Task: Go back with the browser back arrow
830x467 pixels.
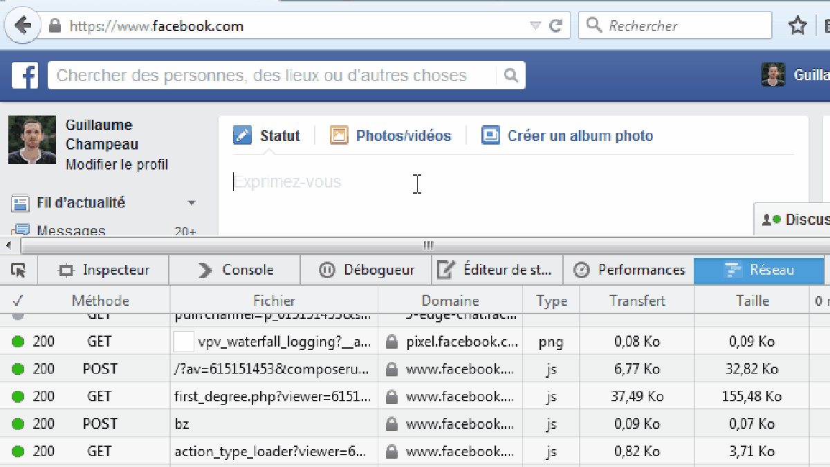Action: [22, 26]
